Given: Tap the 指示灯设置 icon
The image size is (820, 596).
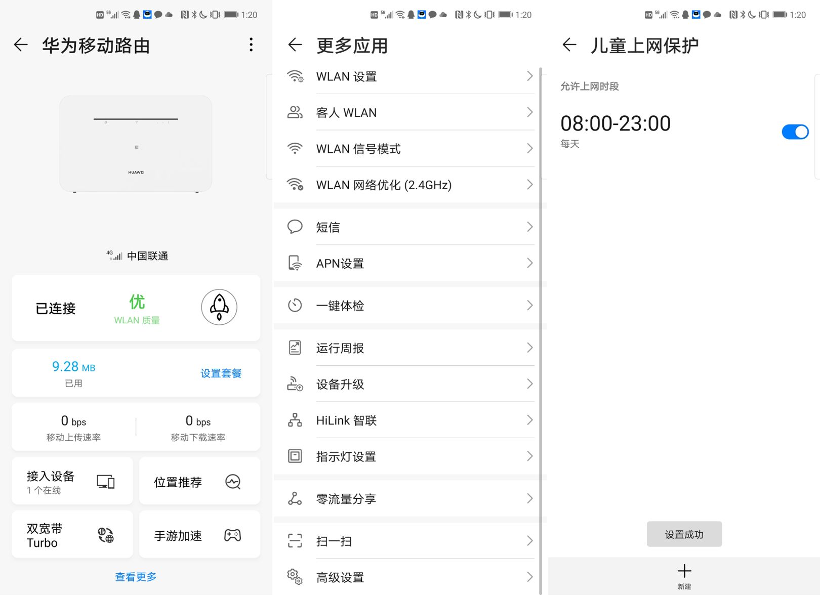Looking at the screenshot, I should (x=295, y=456).
